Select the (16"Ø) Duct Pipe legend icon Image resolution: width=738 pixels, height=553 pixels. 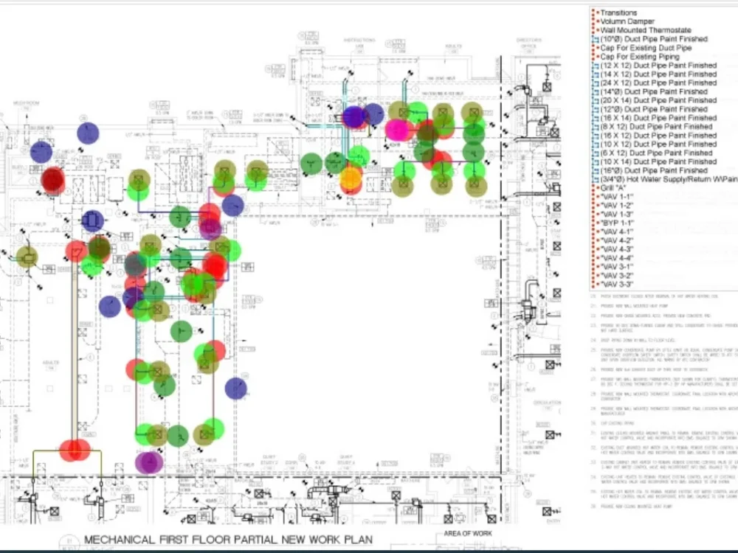pyautogui.click(x=595, y=170)
